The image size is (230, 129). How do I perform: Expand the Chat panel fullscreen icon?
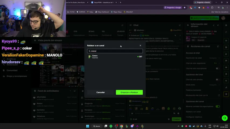coord(180,25)
